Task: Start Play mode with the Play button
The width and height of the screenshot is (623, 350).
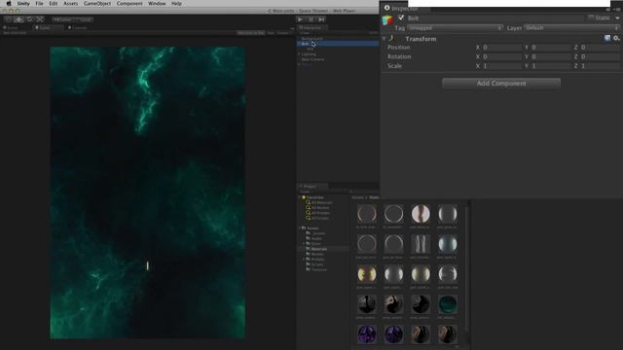Action: pyautogui.click(x=301, y=19)
